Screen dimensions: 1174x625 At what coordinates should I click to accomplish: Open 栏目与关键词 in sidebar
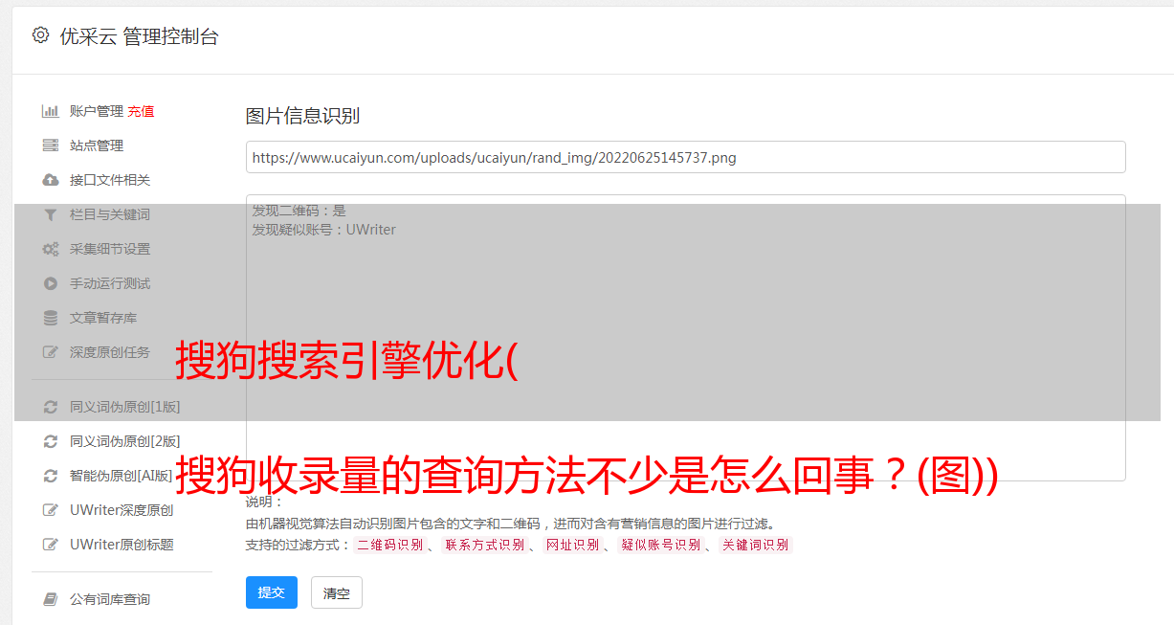(110, 214)
